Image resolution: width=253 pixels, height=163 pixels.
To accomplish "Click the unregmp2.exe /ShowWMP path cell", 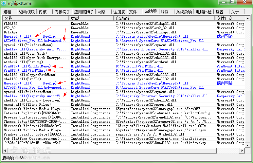I will point(158,109).
